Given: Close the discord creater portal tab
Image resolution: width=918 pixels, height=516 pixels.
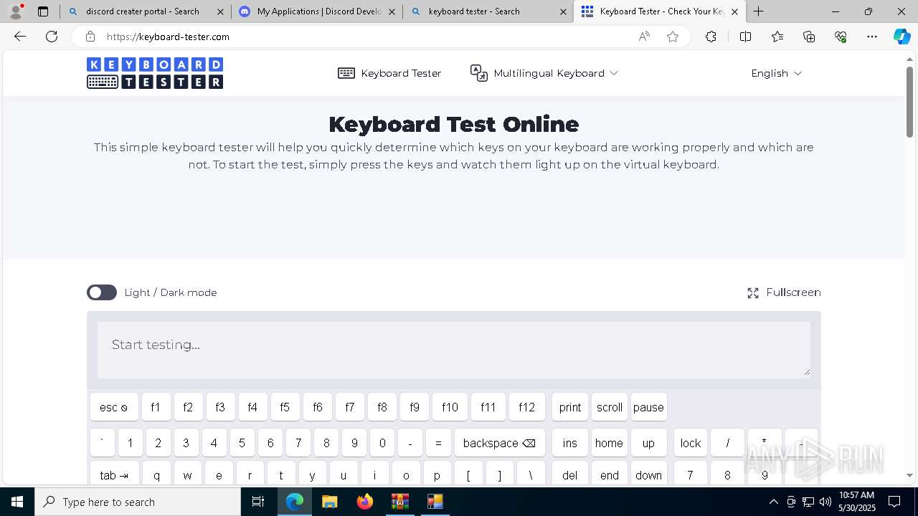Looking at the screenshot, I should point(220,11).
